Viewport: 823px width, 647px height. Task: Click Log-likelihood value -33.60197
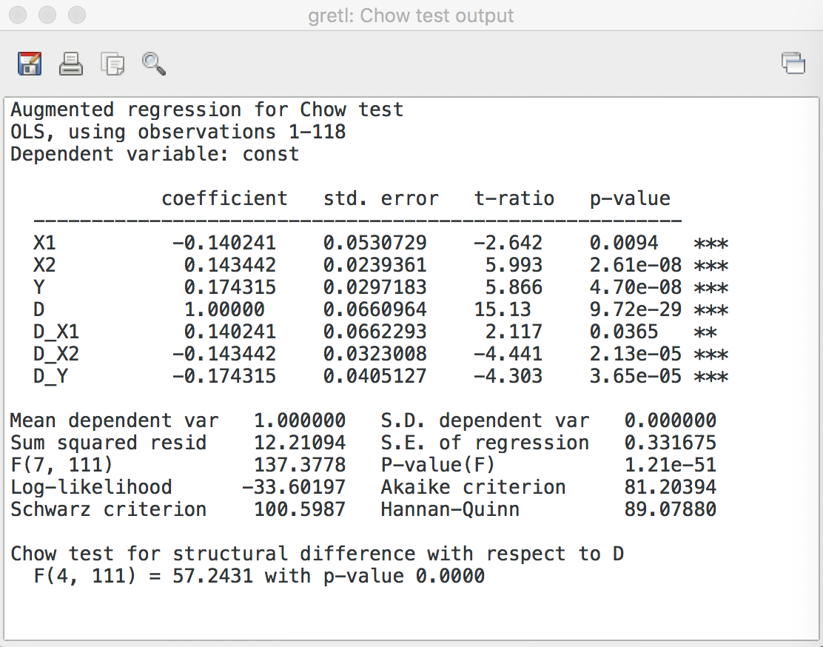[294, 487]
